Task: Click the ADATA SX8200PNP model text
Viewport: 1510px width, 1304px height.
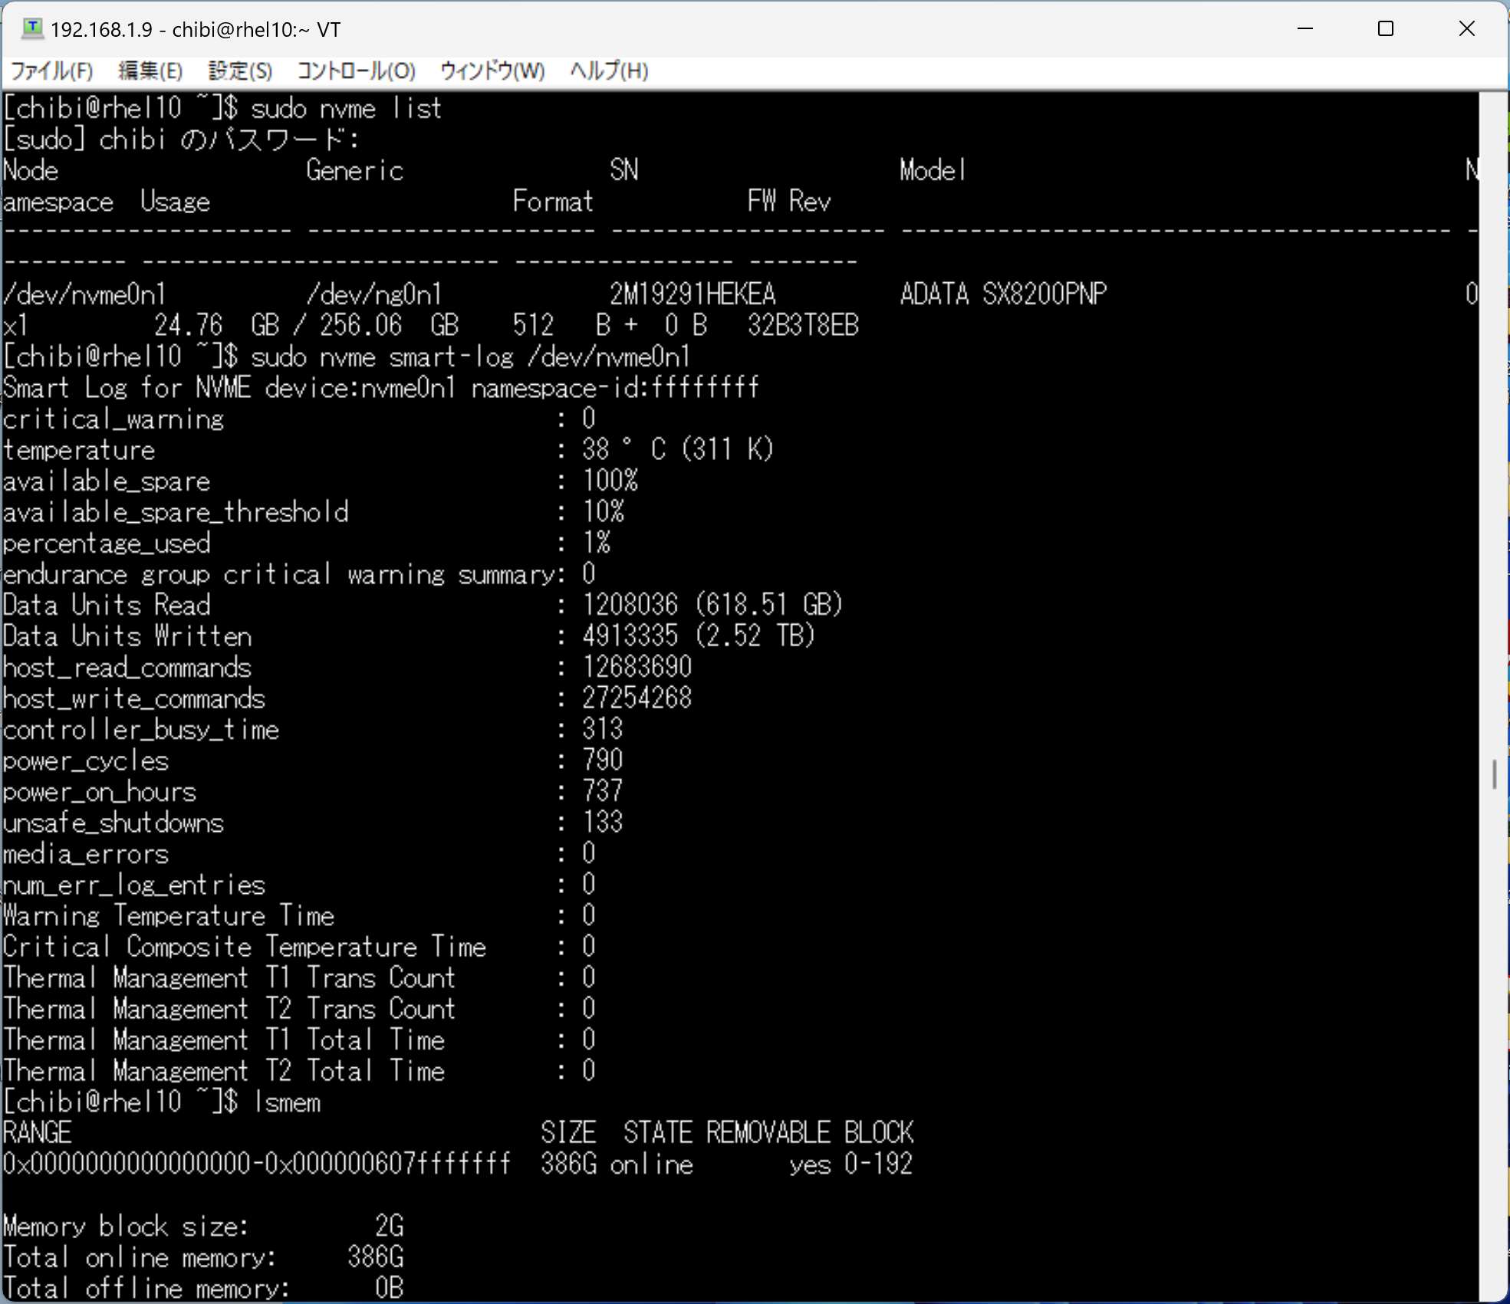Action: point(1003,294)
